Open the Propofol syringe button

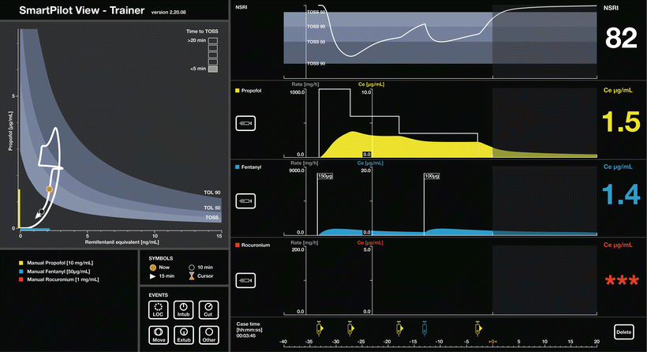249,123
